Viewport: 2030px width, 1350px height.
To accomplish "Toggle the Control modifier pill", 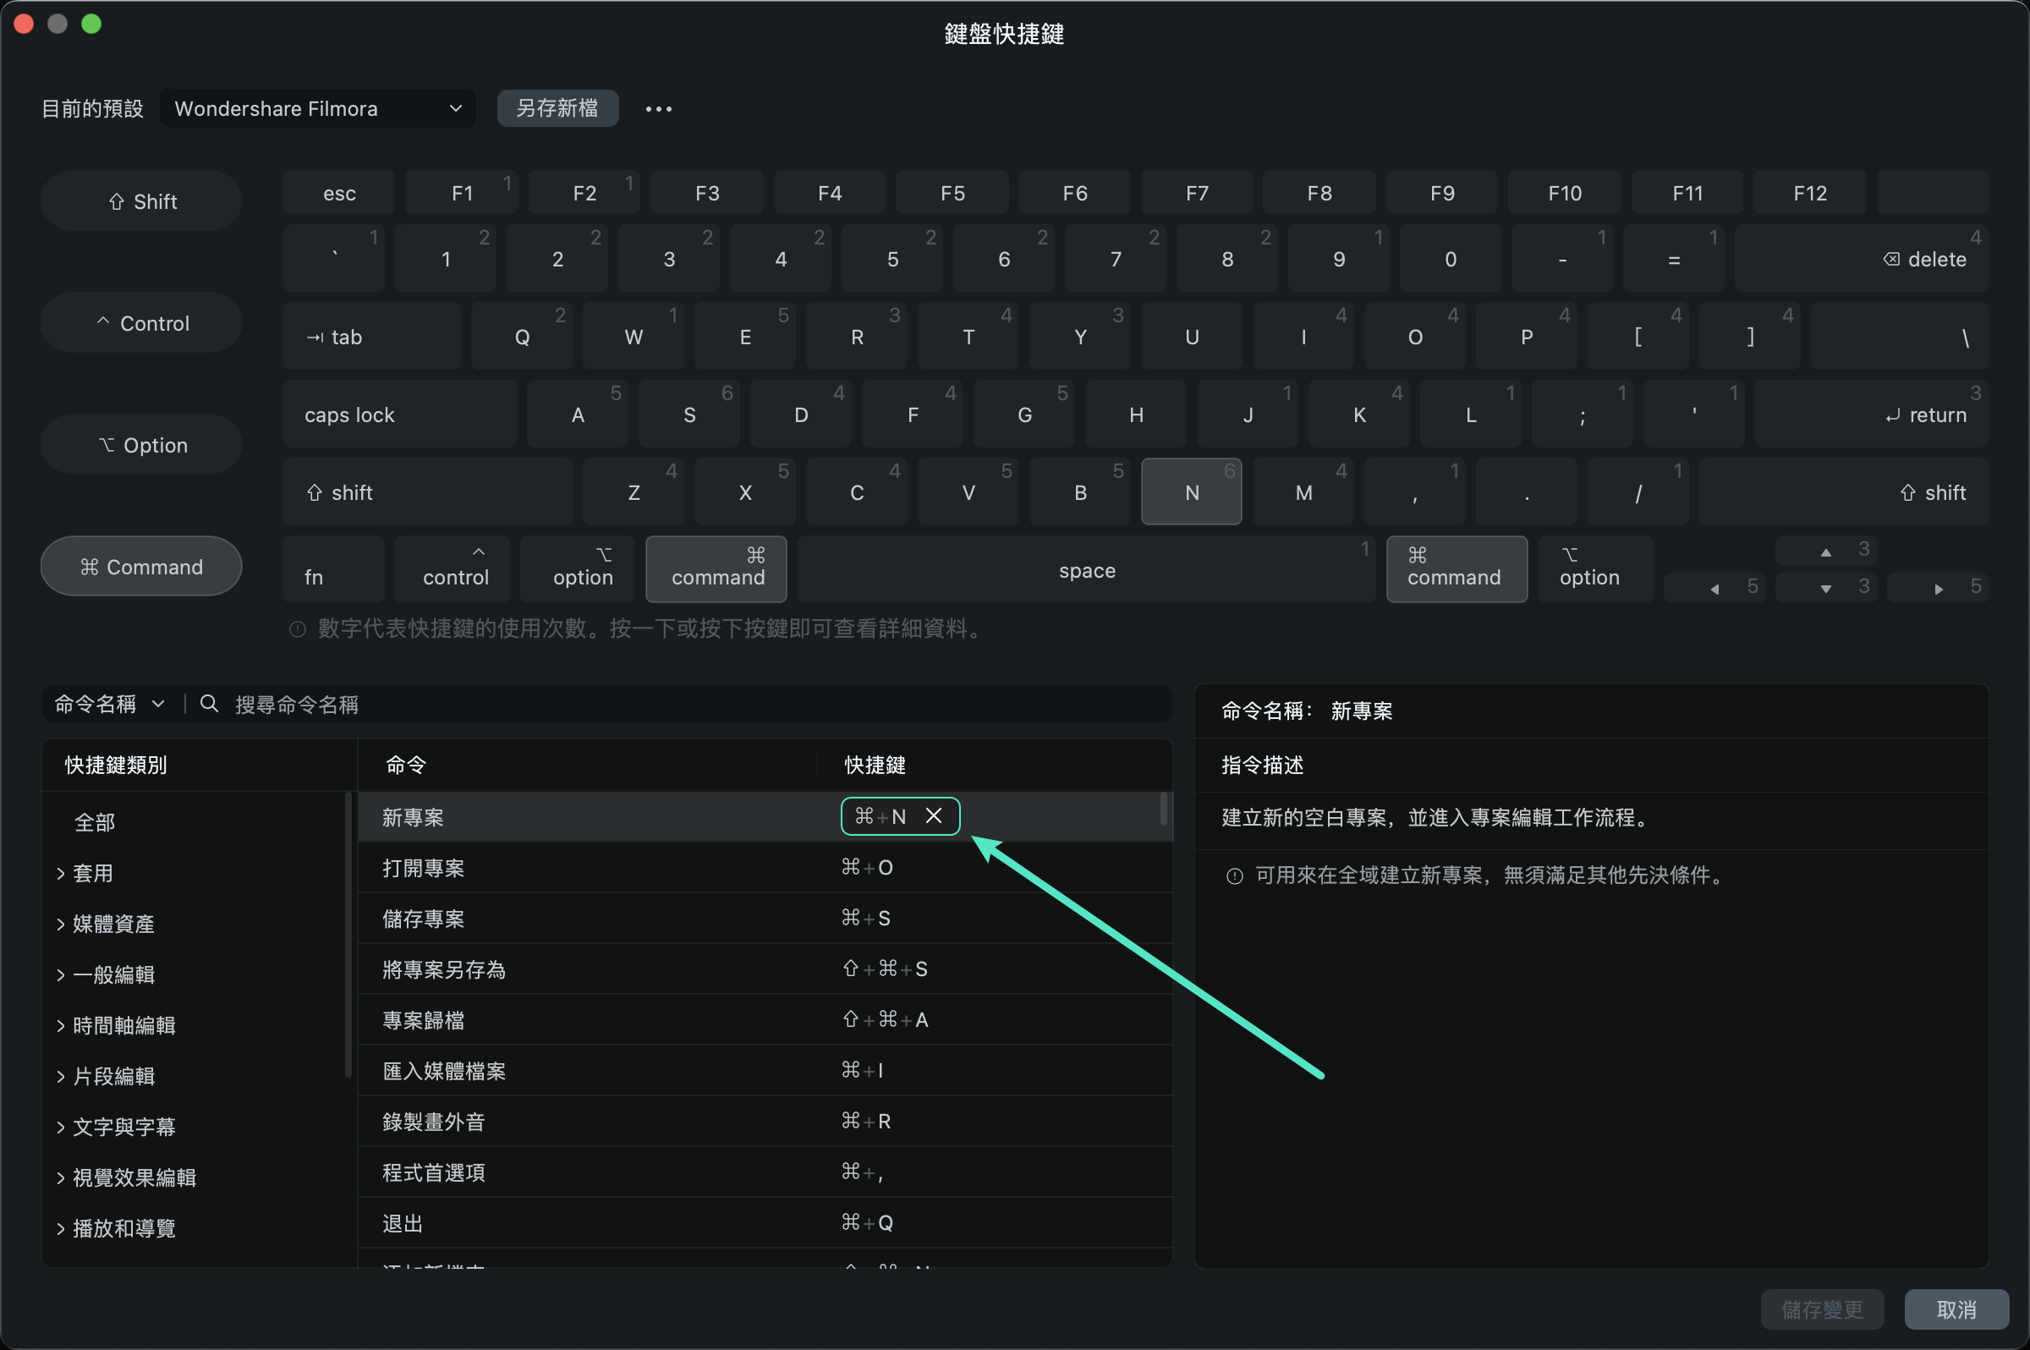I will pyautogui.click(x=141, y=323).
